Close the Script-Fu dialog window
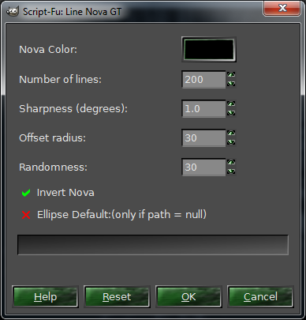Viewport: 306px width, 320px height. click(x=282, y=8)
